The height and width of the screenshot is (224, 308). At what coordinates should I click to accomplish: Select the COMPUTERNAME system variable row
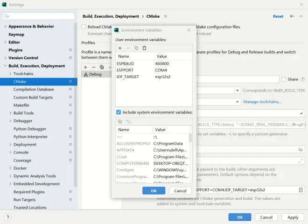click(152, 163)
